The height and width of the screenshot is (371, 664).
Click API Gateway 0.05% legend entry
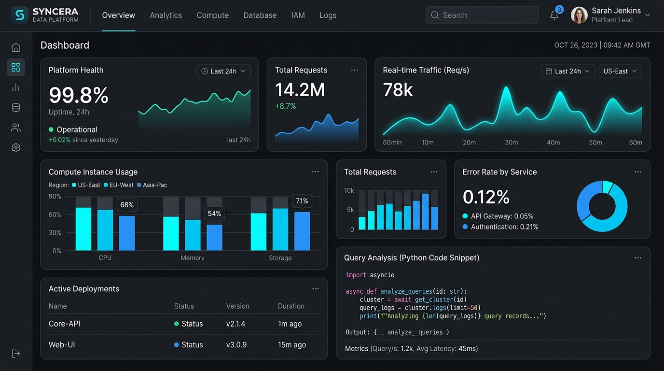[498, 216]
